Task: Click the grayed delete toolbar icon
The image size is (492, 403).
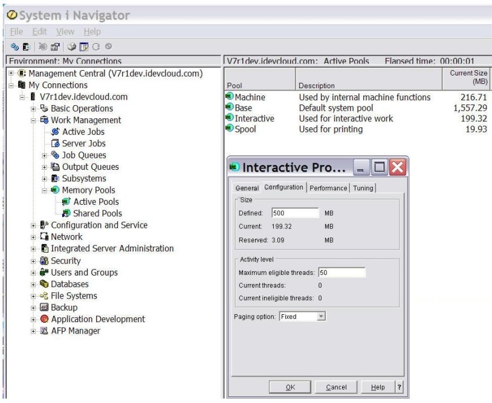Action: tap(43, 47)
